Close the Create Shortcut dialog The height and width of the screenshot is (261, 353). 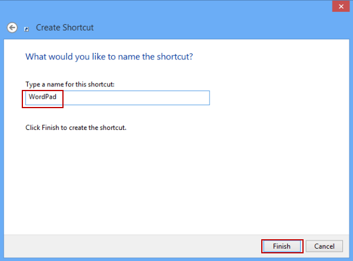(341, 6)
